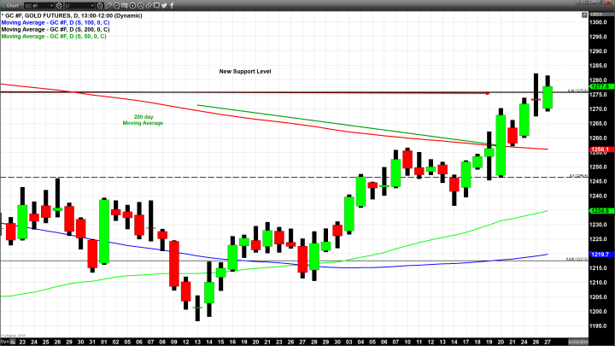
Task: Open the GC #F symbol dropdown
Action: (50, 5)
